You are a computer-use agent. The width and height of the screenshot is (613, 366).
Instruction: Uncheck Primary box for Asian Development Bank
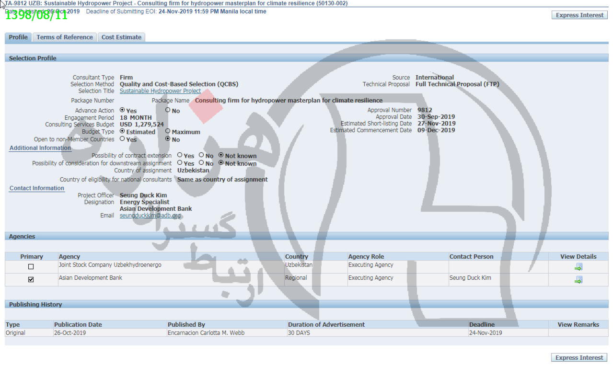(31, 280)
